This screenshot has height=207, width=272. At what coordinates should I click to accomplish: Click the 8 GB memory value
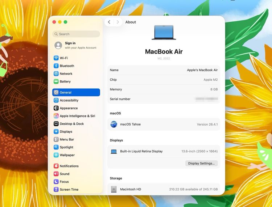pos(214,89)
